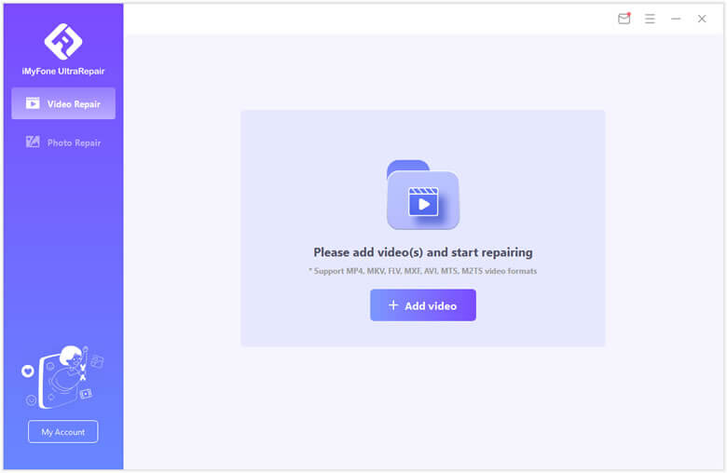Screen dimensions: 727x473
Task: Click the iMyFone UltraRepair title text
Action: coord(63,72)
